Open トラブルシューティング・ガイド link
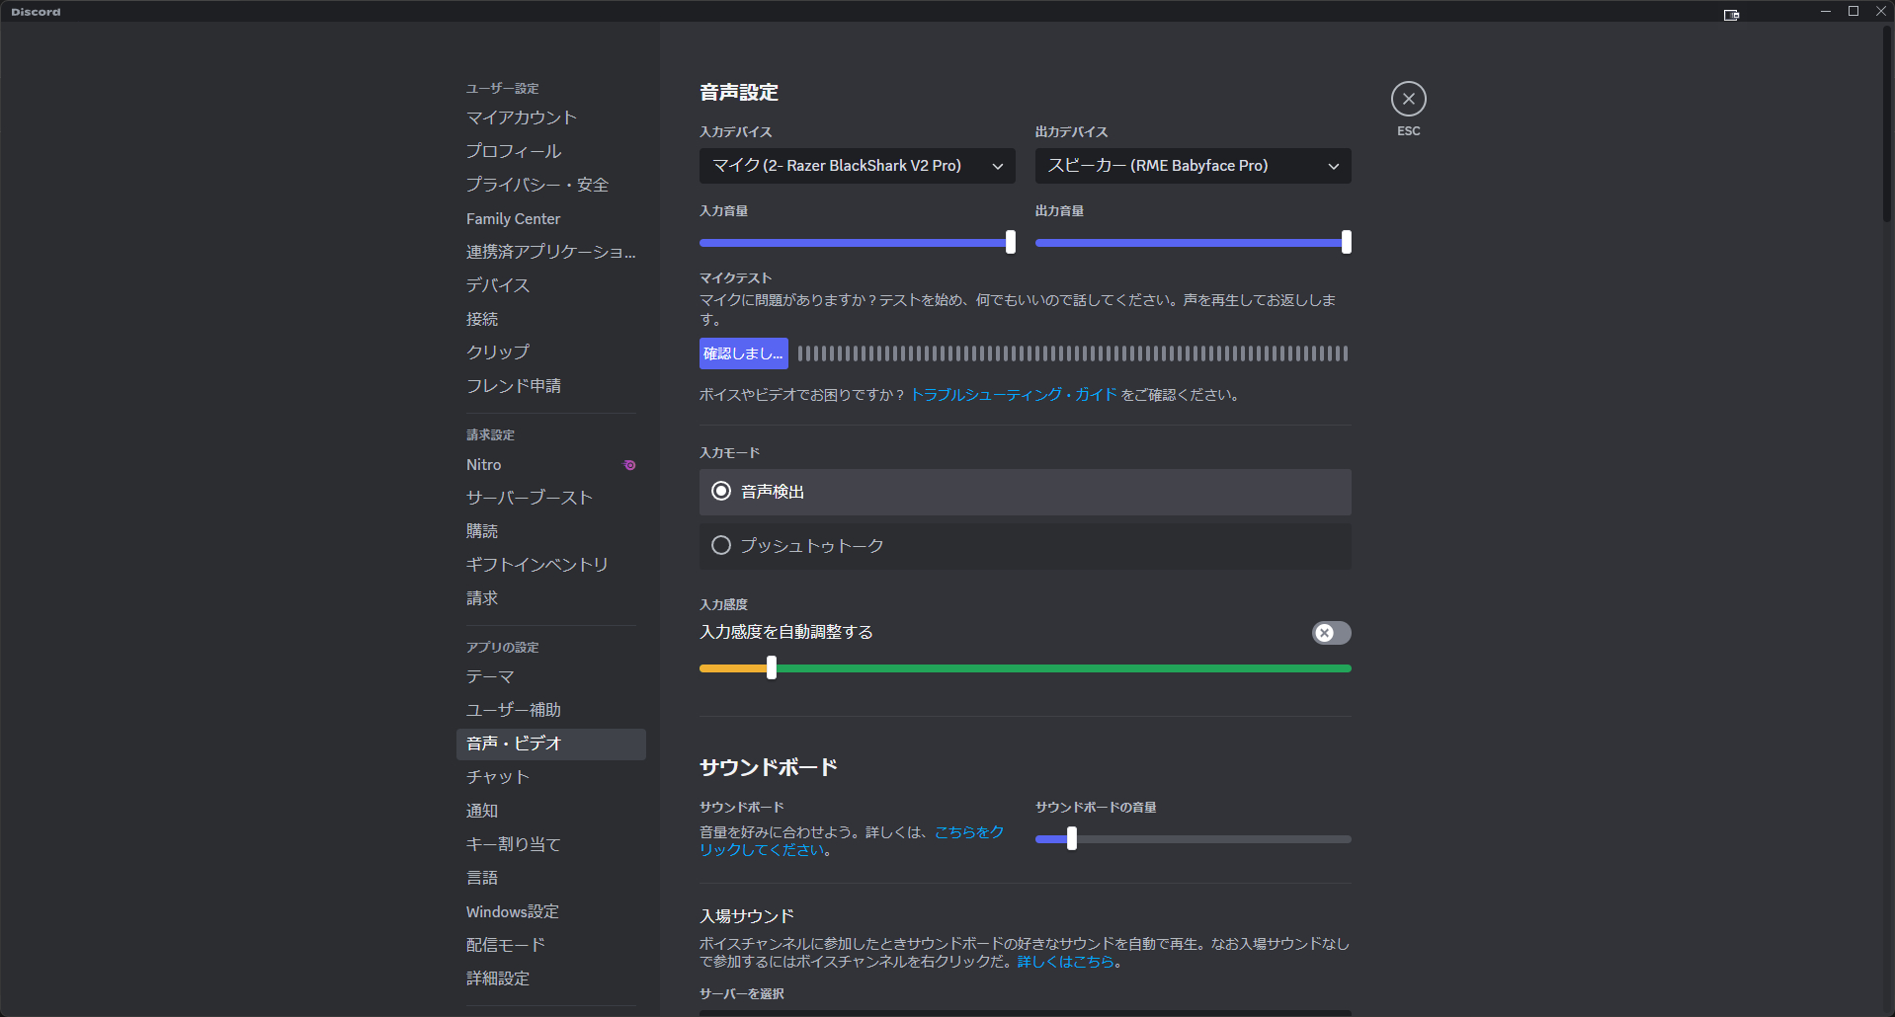 coord(1014,395)
